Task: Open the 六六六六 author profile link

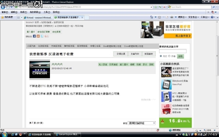Action: pyautogui.click(x=57, y=64)
